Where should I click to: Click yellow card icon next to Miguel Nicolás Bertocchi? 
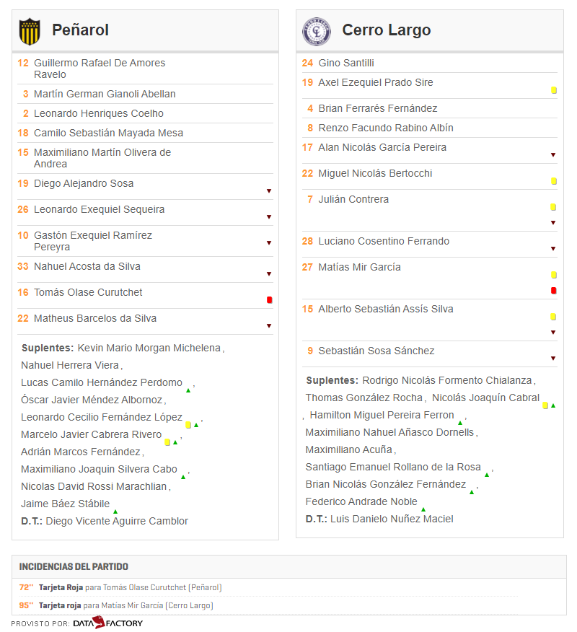pos(554,181)
